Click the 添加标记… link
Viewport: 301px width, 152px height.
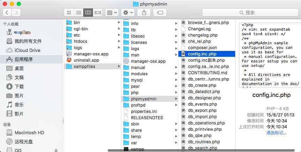(276, 133)
